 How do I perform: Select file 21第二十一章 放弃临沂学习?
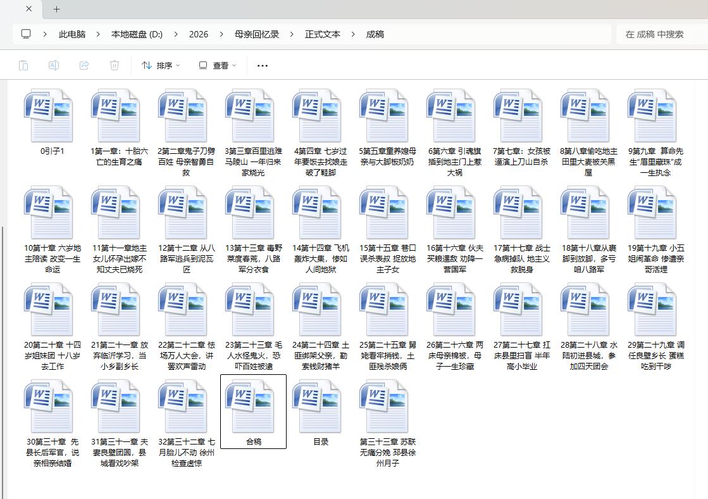119,326
